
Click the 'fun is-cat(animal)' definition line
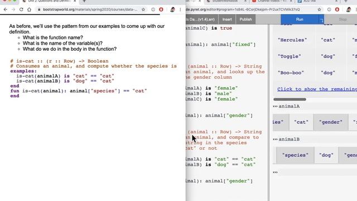coord(79,91)
